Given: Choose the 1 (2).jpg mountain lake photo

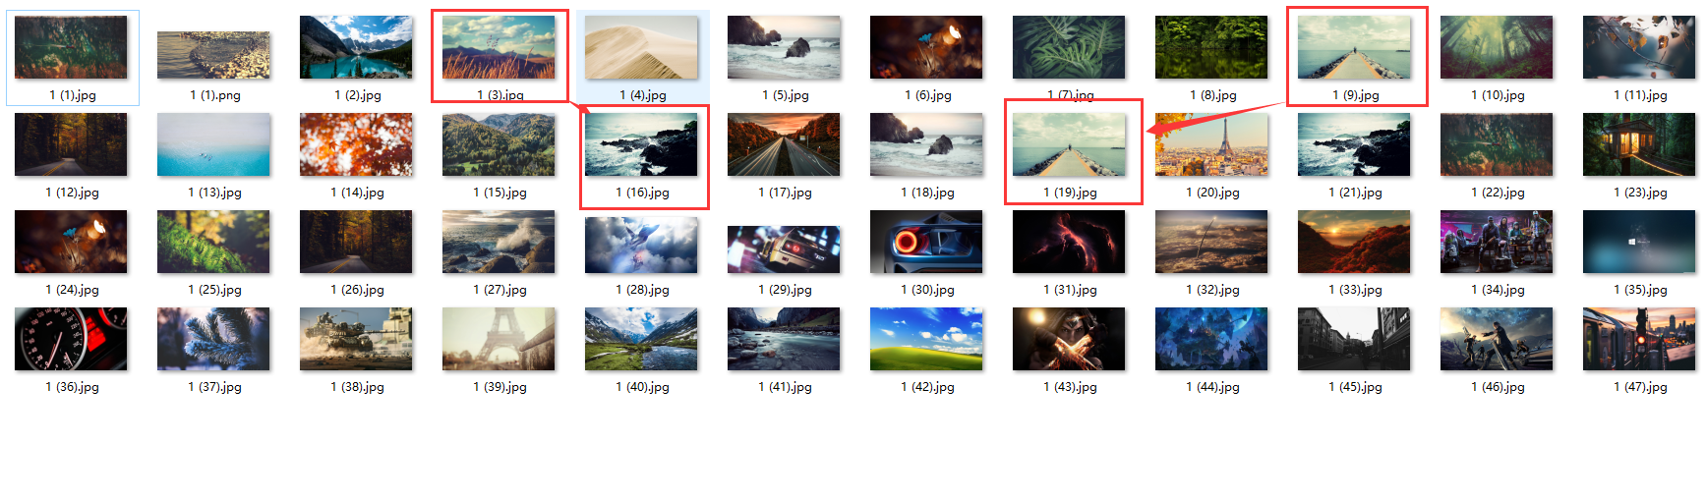Looking at the screenshot, I should pyautogui.click(x=356, y=47).
